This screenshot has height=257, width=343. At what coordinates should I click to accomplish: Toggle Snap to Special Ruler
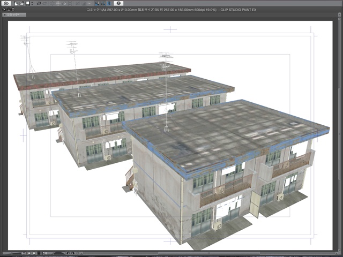pyautogui.click(x=103, y=3)
